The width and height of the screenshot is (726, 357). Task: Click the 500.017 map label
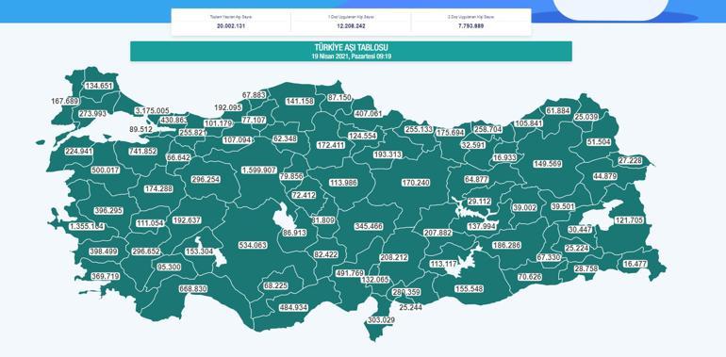pos(106,170)
